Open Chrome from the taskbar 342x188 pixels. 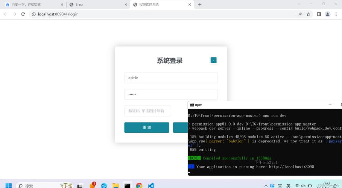139,186
